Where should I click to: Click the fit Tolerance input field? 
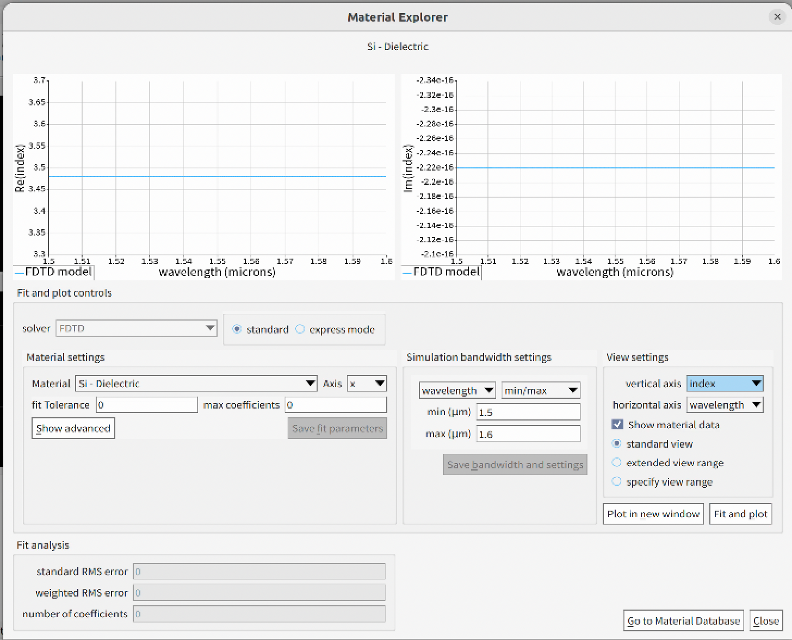pyautogui.click(x=147, y=405)
